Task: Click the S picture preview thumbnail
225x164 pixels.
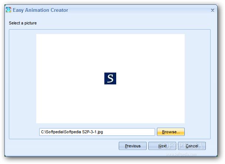Action: pos(110,78)
